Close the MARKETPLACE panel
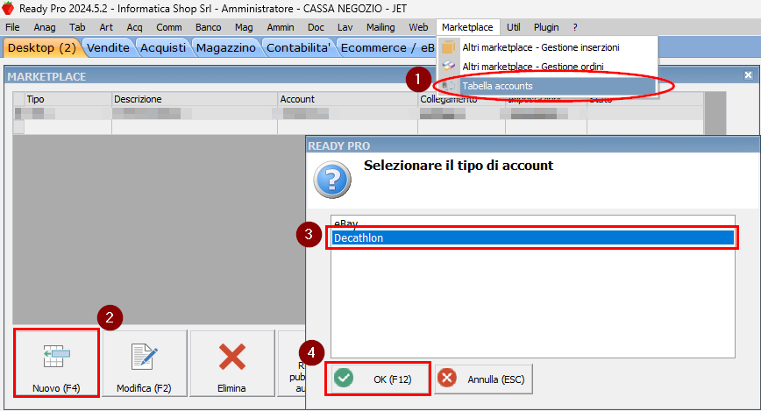The image size is (761, 411). pyautogui.click(x=749, y=75)
